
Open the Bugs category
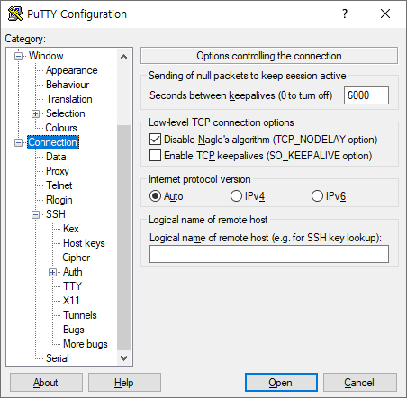point(74,330)
